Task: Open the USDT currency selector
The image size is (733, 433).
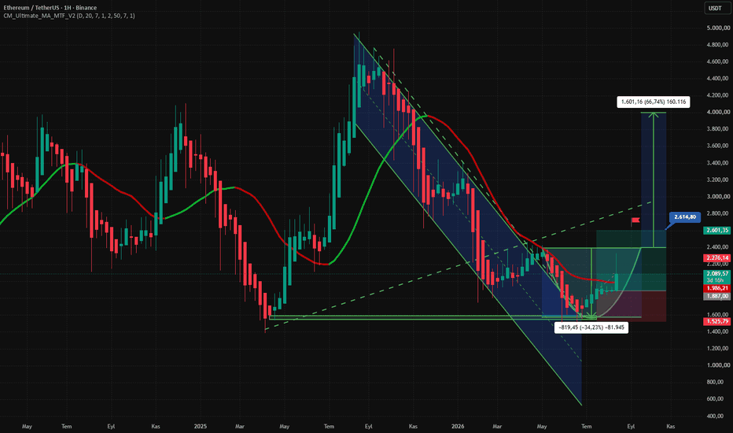Action: click(x=715, y=8)
